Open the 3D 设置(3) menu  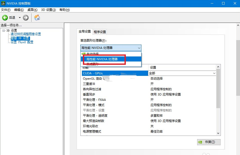pyautogui.click(x=48, y=10)
